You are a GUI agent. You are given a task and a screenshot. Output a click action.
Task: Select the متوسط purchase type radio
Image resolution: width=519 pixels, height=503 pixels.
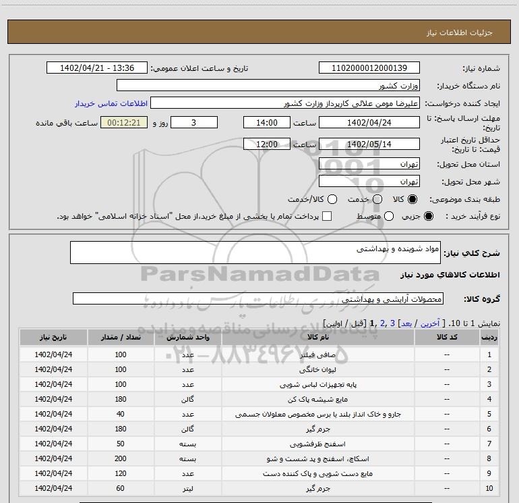(389, 216)
